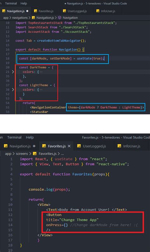
Task: Click JS icon on top InfoUser.js tab
Action: point(98,11)
